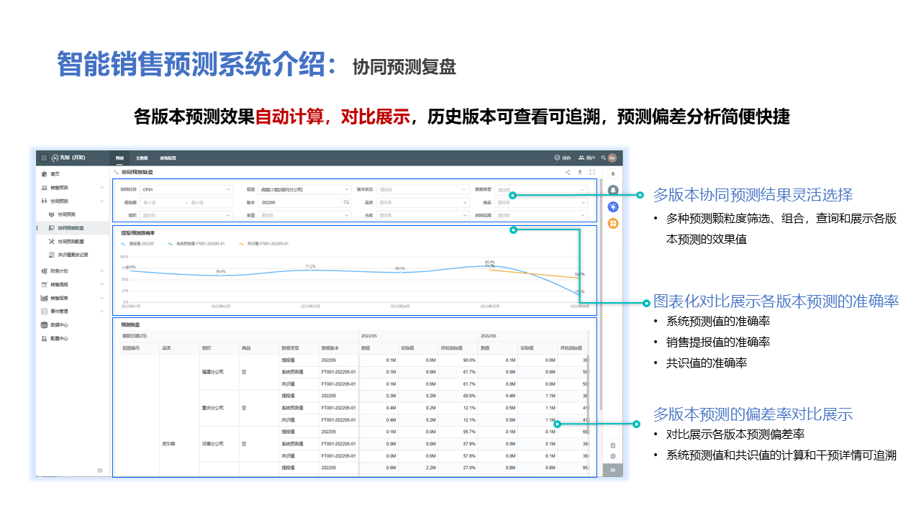Click the 待办 to-do link

pyautogui.click(x=563, y=158)
